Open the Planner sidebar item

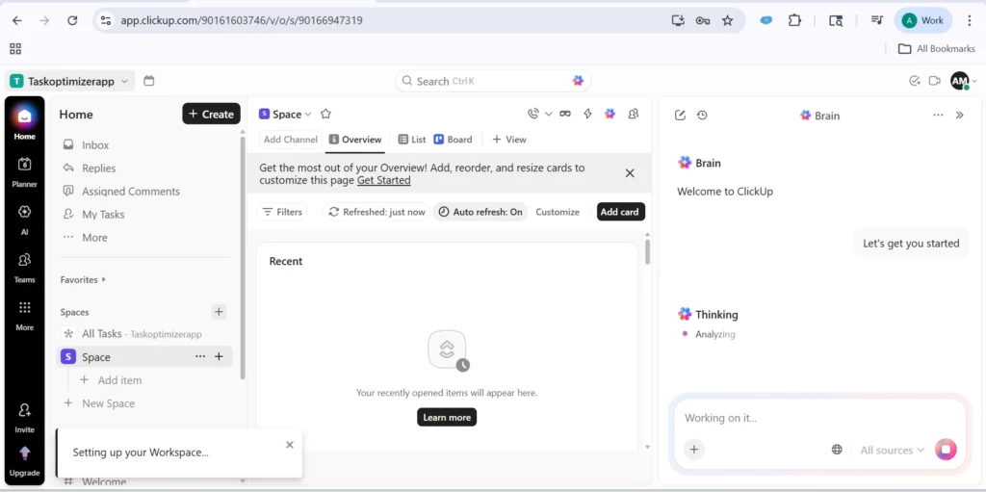coord(24,171)
